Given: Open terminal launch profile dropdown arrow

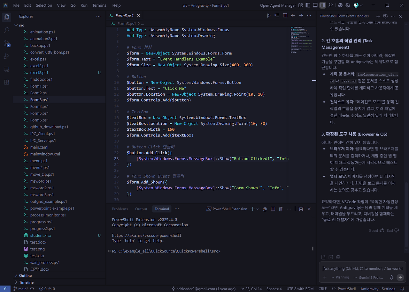Looking at the screenshot, I should (258, 209).
